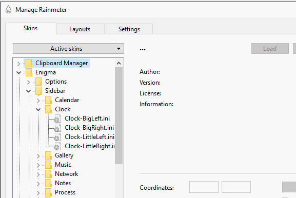Click the second Coordinates input field

point(236,187)
